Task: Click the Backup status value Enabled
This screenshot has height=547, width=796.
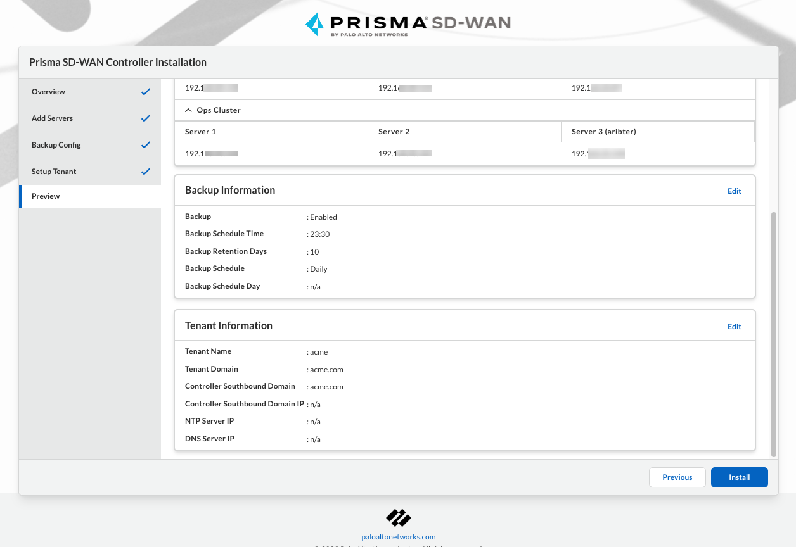Action: click(323, 217)
